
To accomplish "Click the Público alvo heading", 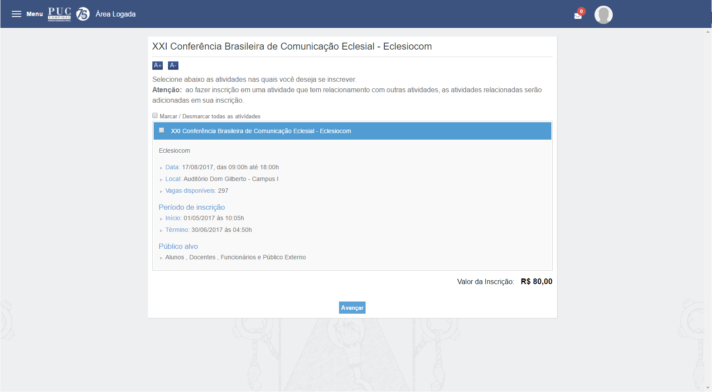I will point(178,246).
